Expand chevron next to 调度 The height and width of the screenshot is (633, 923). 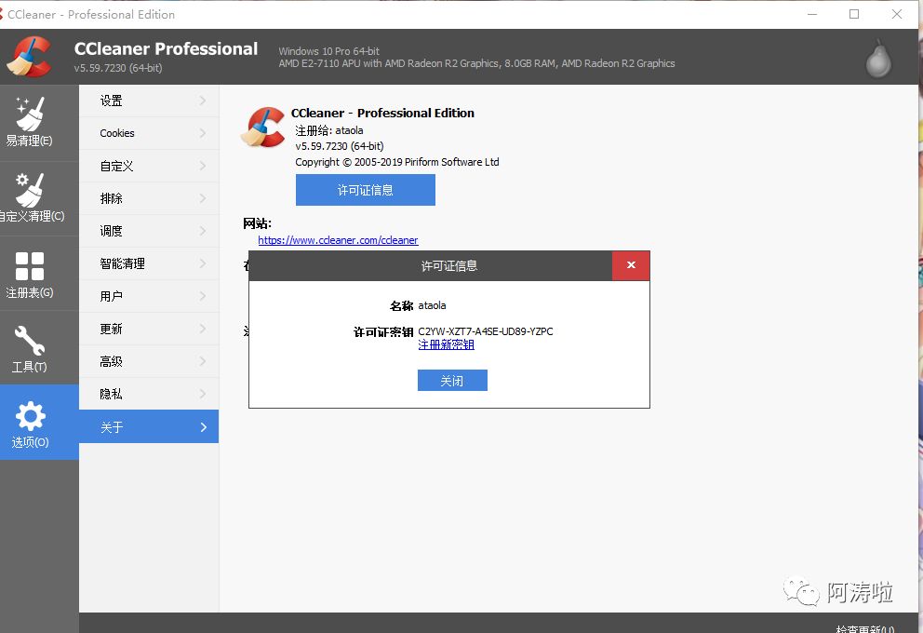(x=203, y=231)
